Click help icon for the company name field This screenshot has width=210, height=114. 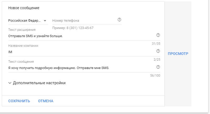(158, 51)
